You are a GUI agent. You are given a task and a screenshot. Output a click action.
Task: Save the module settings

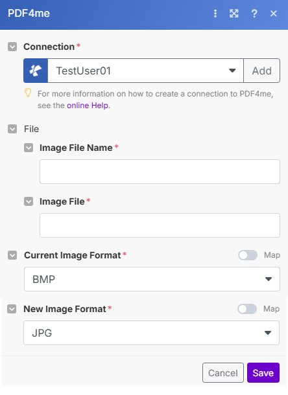(x=263, y=373)
